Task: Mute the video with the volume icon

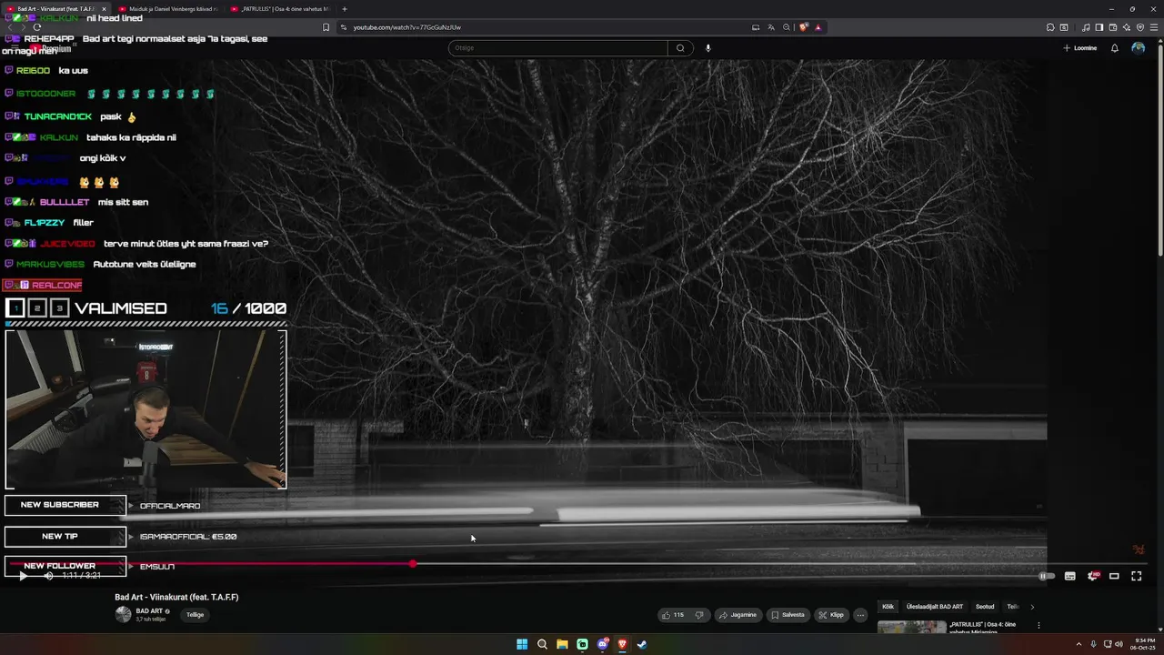Action: coord(49,576)
